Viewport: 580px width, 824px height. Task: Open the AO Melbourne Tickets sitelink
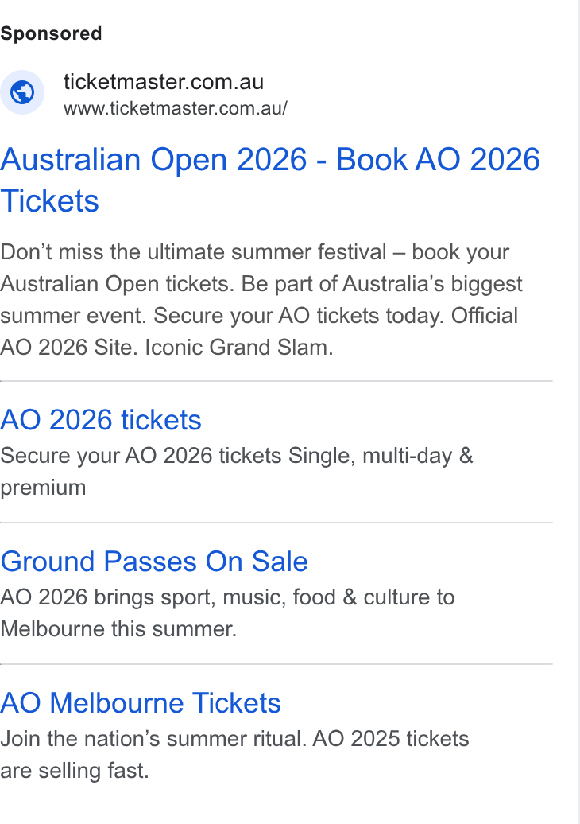tap(141, 702)
